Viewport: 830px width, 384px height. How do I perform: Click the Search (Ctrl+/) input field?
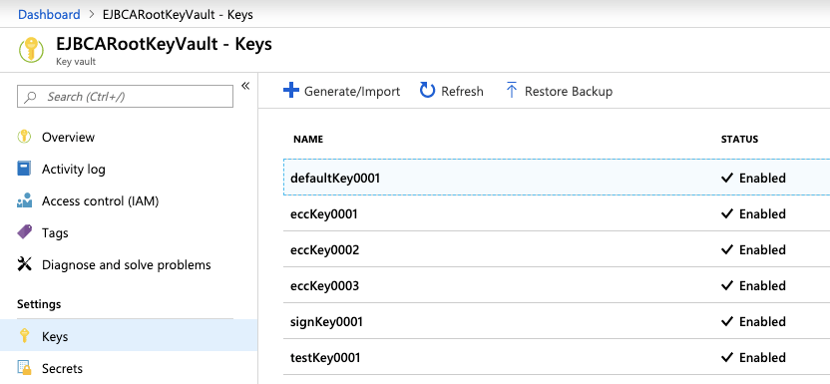[125, 97]
